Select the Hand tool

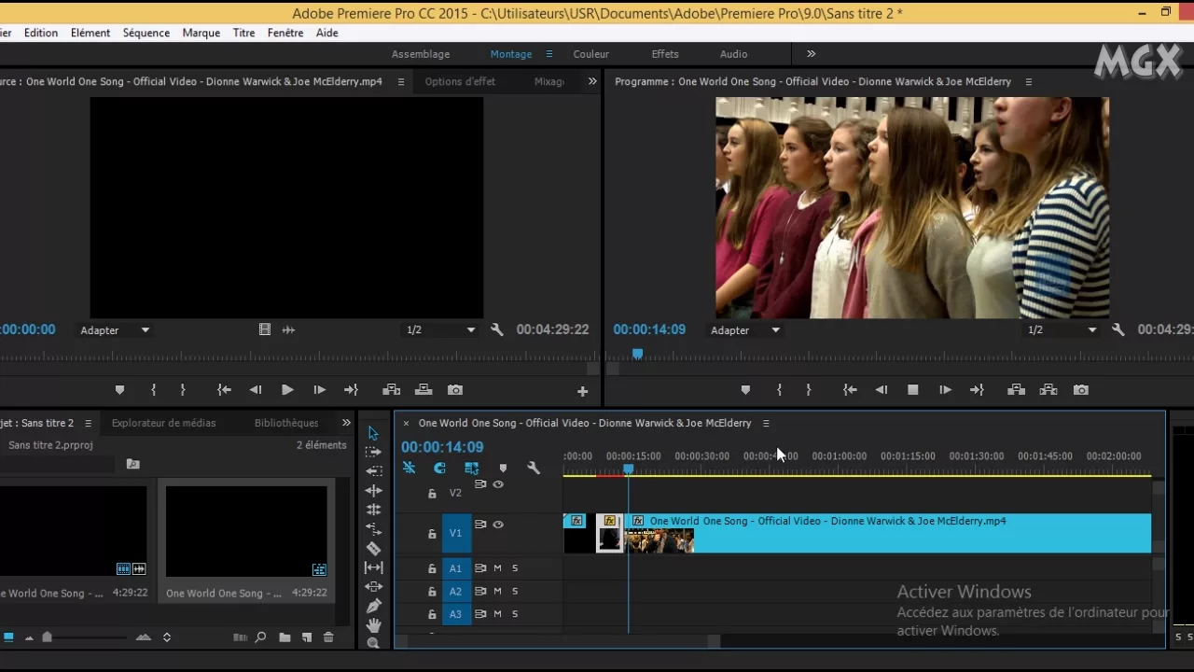click(x=373, y=625)
